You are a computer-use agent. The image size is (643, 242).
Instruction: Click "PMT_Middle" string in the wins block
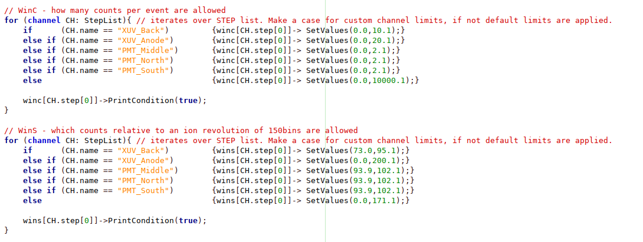coord(147,170)
